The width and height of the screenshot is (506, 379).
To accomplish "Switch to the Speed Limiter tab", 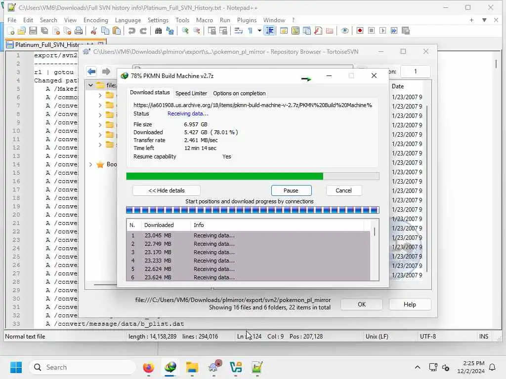I will point(191,93).
